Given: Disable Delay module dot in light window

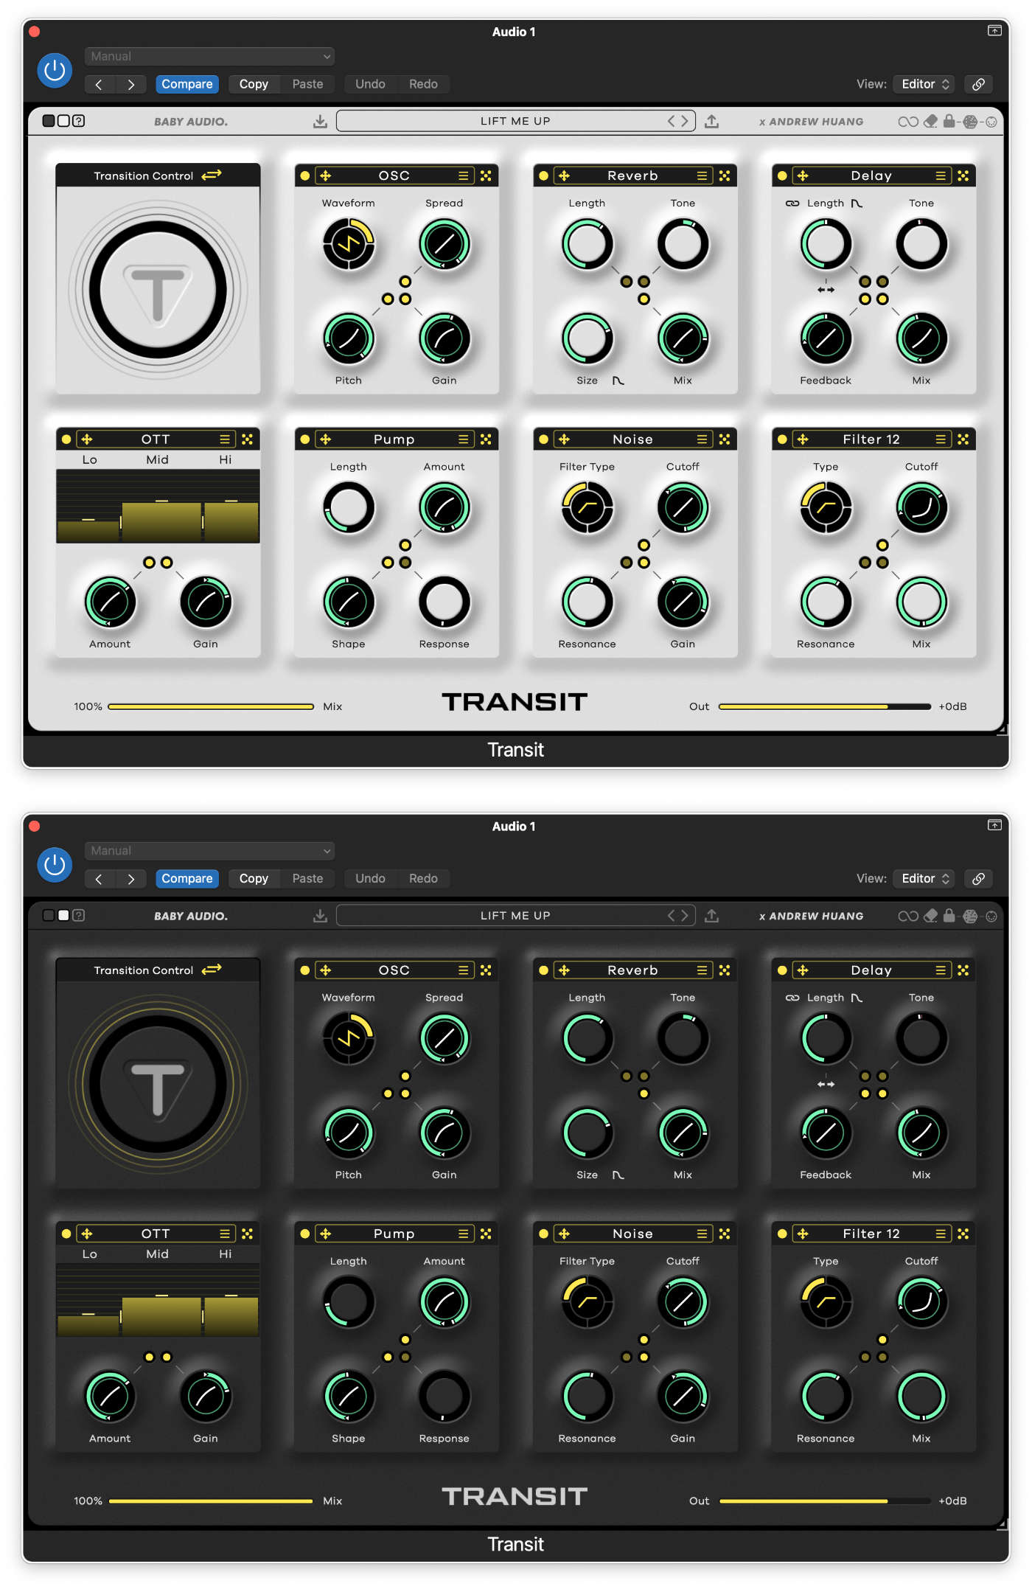Looking at the screenshot, I should tap(782, 175).
